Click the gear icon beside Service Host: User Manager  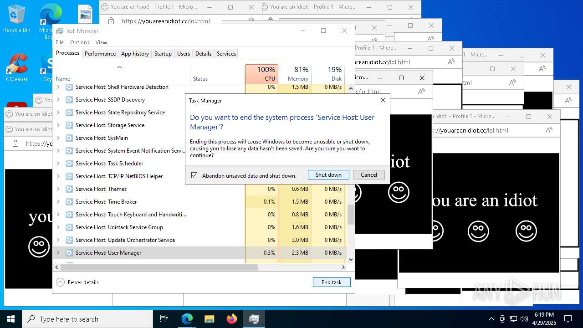point(69,253)
